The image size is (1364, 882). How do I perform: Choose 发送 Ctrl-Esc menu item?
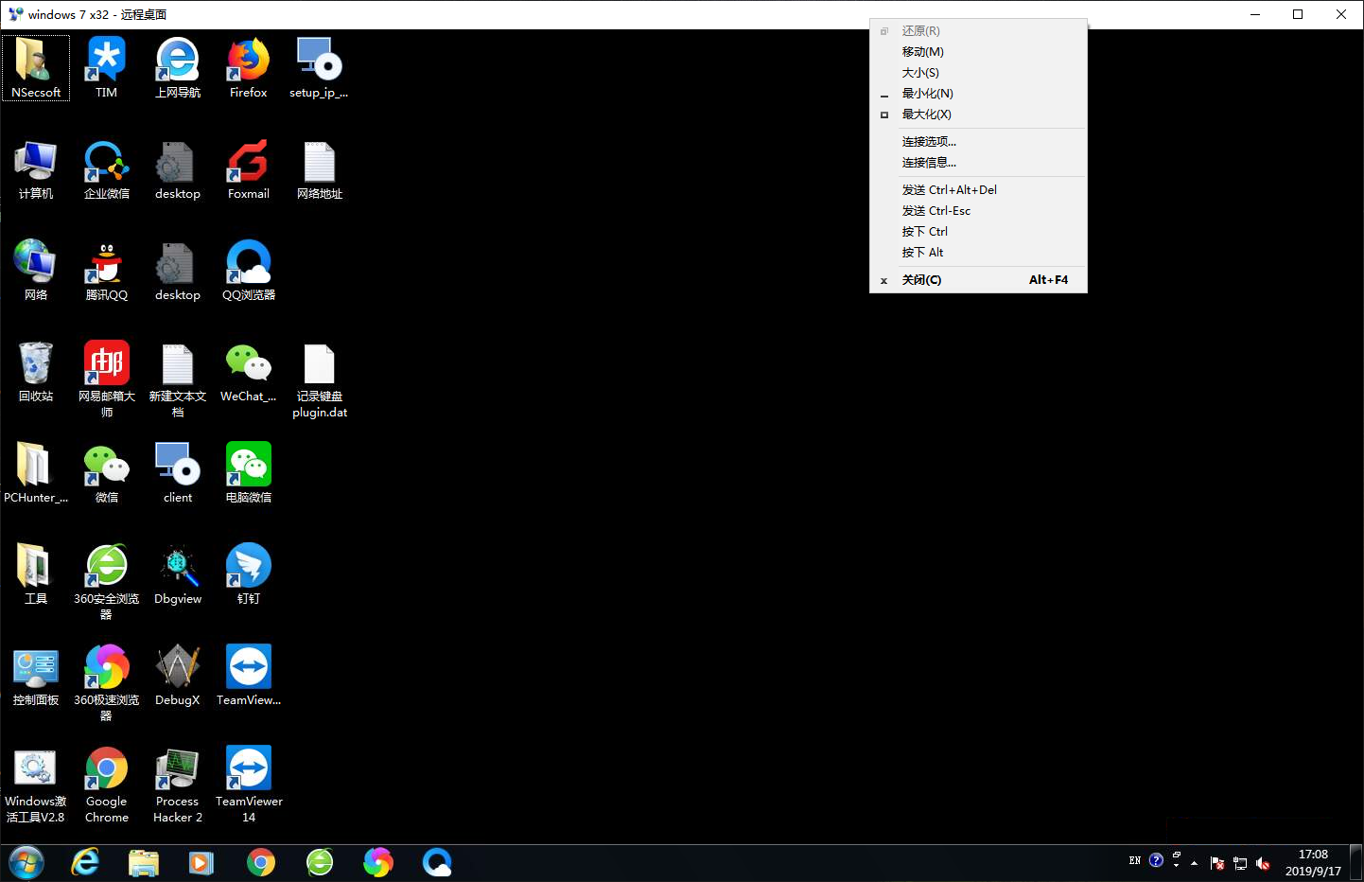click(x=978, y=211)
